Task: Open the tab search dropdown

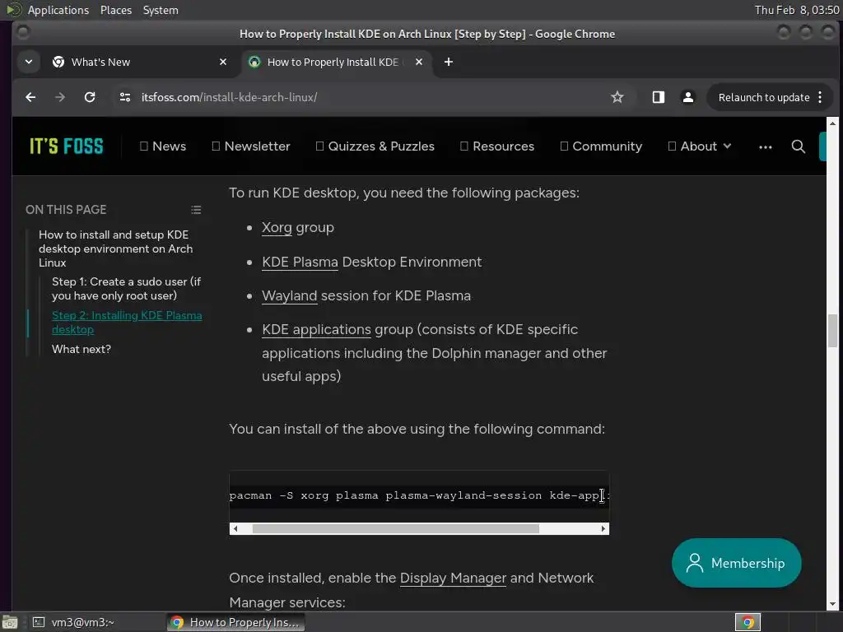Action: point(29,62)
